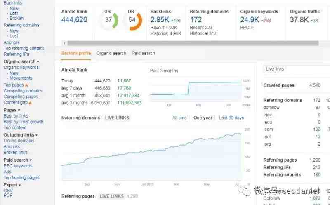Switch to the Backlink profile tab
This screenshot has height=205, width=330.
(x=76, y=53)
